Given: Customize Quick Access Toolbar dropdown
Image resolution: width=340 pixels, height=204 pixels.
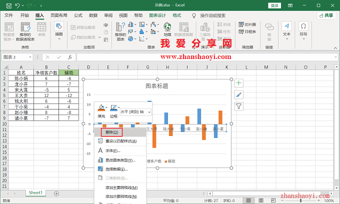Looking at the screenshot, I should coord(41,5).
